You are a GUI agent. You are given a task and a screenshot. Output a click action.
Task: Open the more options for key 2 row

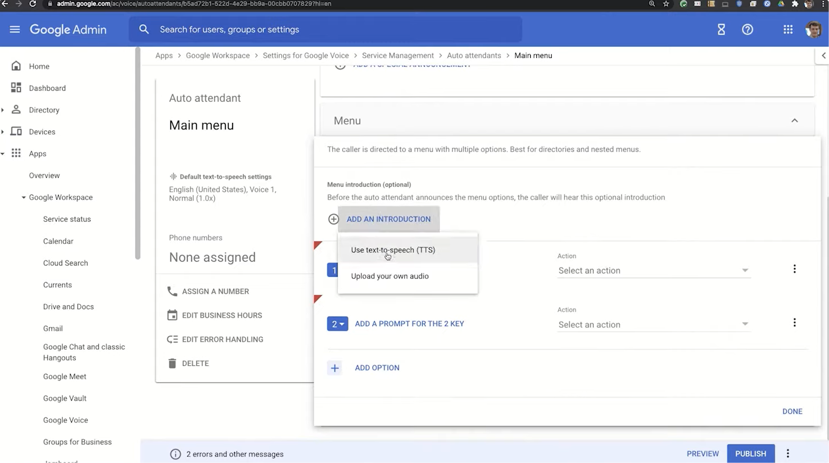click(x=794, y=323)
